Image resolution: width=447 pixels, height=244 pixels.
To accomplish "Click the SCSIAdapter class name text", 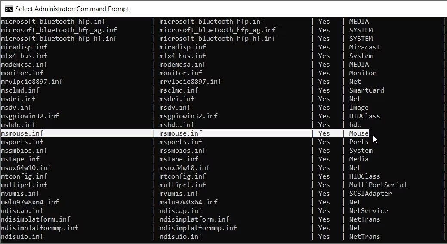I will tap(370, 194).
